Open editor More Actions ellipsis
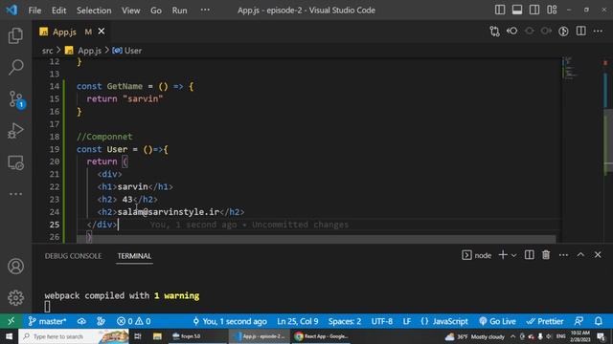The height and width of the screenshot is (344, 613). coord(598,32)
